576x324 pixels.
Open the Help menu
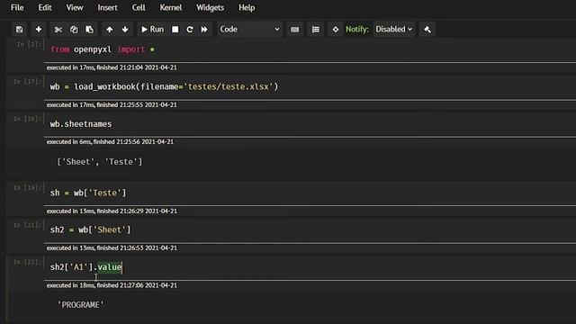[x=247, y=8]
